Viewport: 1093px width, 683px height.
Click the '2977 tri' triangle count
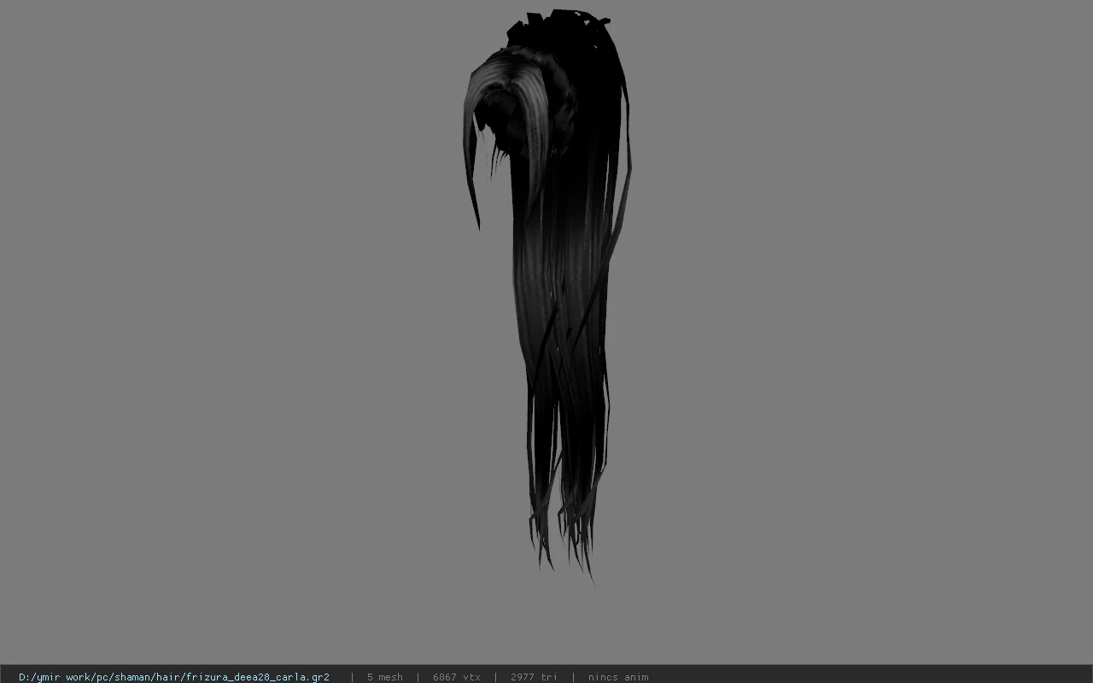[x=534, y=677]
